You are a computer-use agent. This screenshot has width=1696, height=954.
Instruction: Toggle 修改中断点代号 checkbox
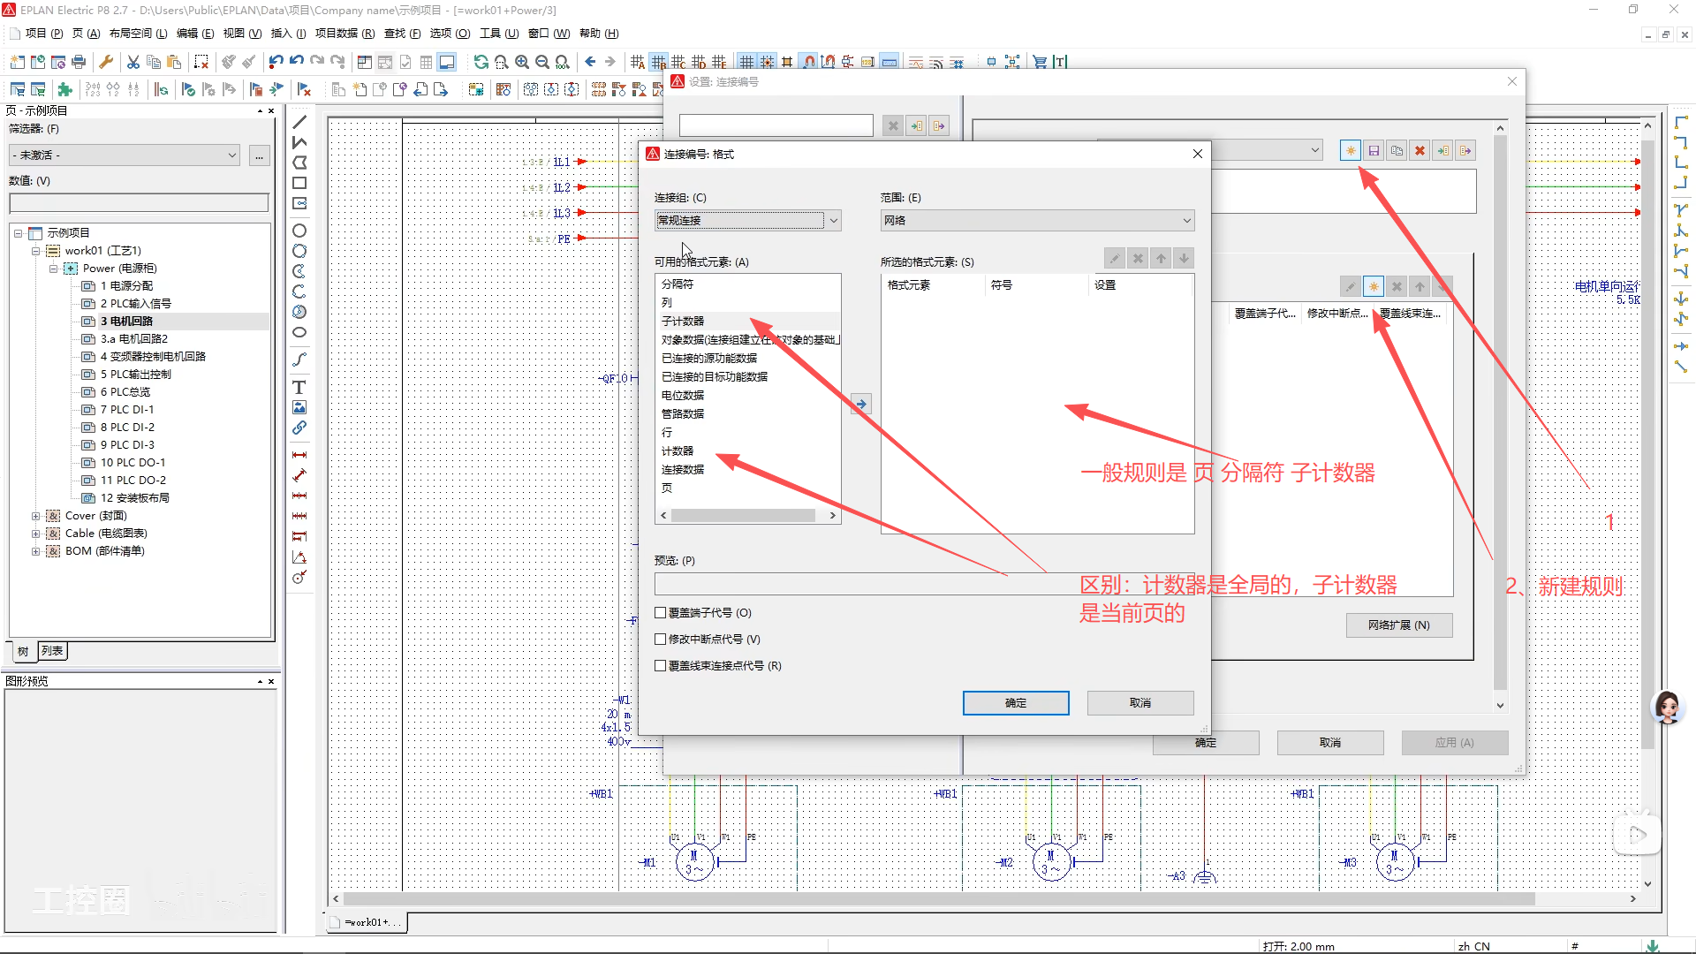pos(660,639)
